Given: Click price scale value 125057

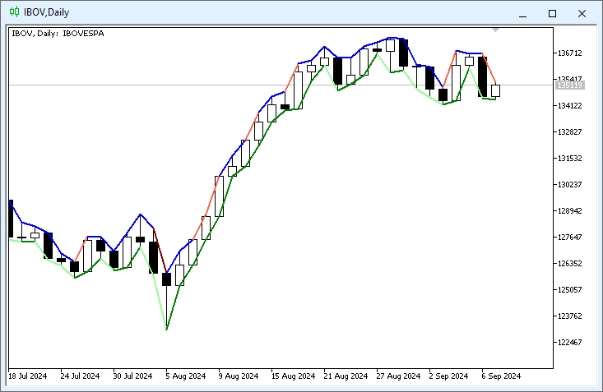Looking at the screenshot, I should 569,290.
